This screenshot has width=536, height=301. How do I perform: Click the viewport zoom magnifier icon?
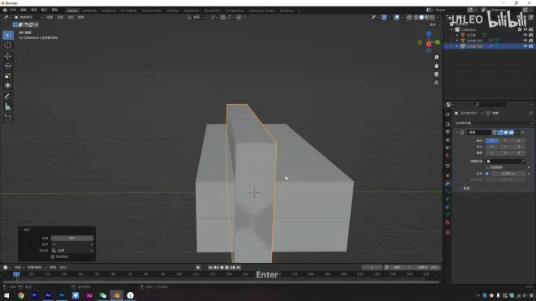436,58
